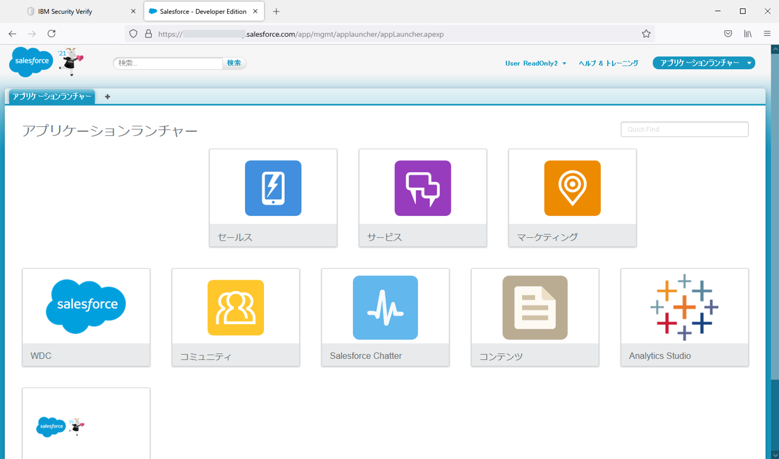Open the セールス (Sales) app icon

273,188
